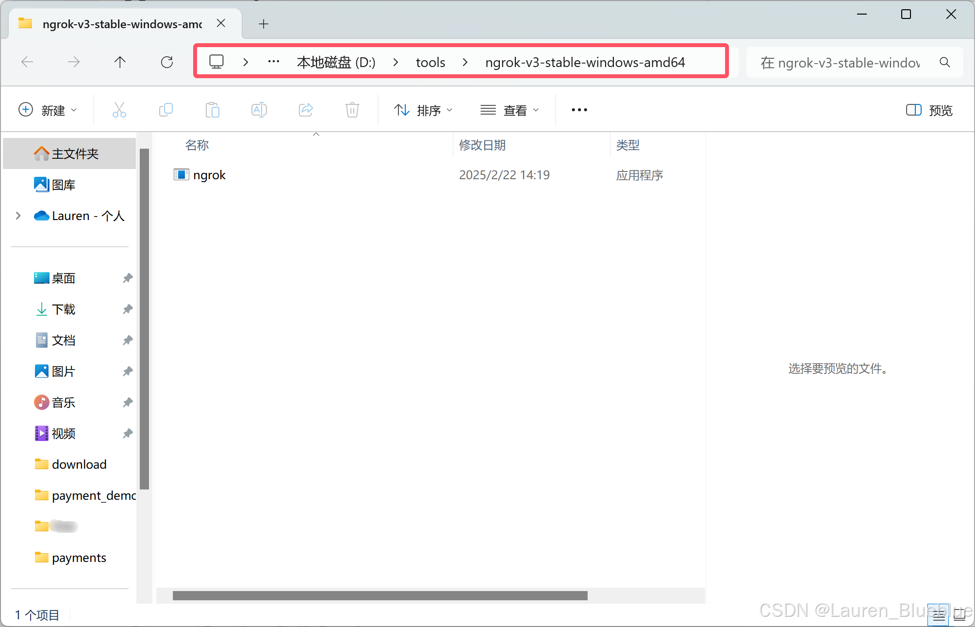This screenshot has height=627, width=975.
Task: Unpin 桌面 from quick access
Action: pos(128,278)
